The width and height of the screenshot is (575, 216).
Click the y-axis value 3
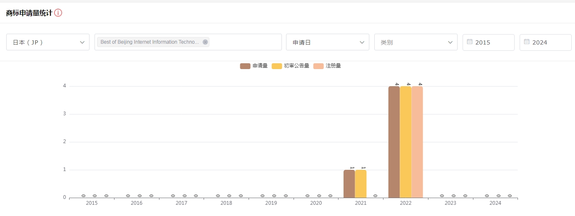65,114
